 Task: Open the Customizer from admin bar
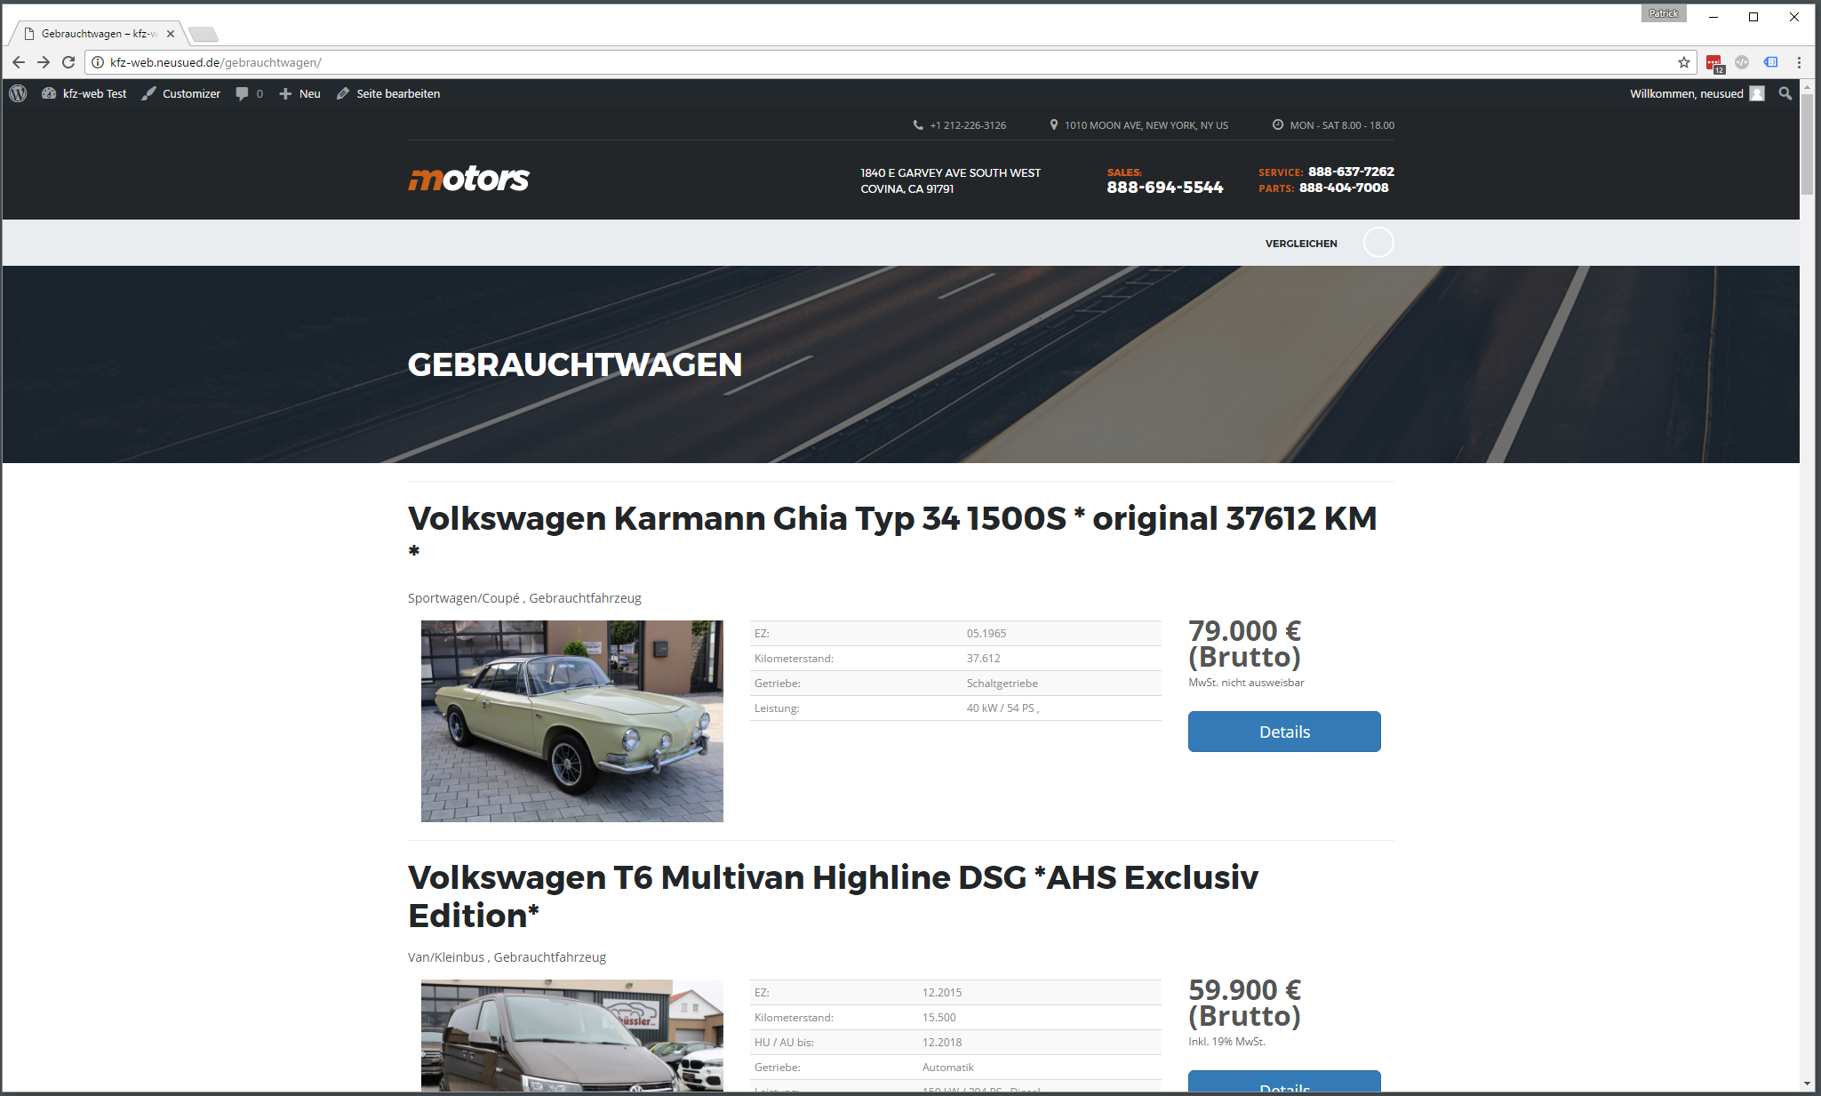coord(181,93)
